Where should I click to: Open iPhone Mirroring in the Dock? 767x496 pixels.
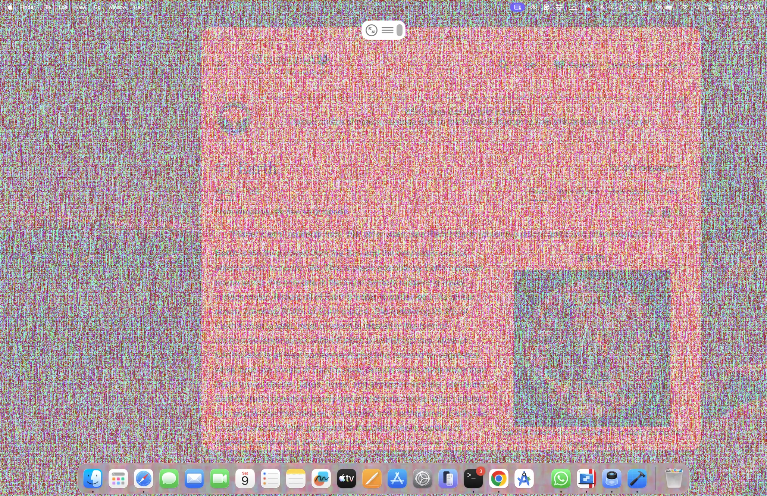coord(448,478)
